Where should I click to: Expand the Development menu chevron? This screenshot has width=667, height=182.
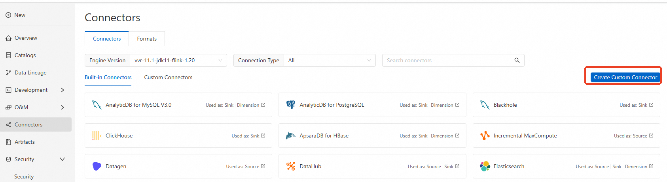(x=62, y=90)
